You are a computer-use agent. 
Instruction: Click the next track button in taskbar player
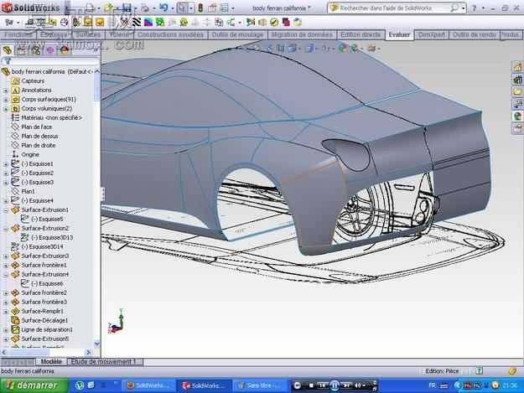click(346, 385)
